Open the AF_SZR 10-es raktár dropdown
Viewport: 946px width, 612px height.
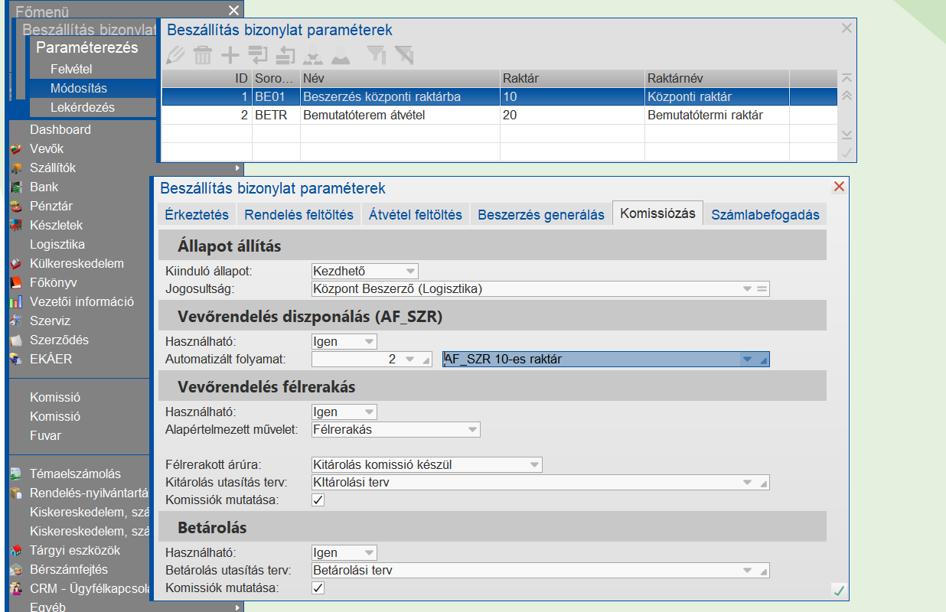[x=747, y=360]
